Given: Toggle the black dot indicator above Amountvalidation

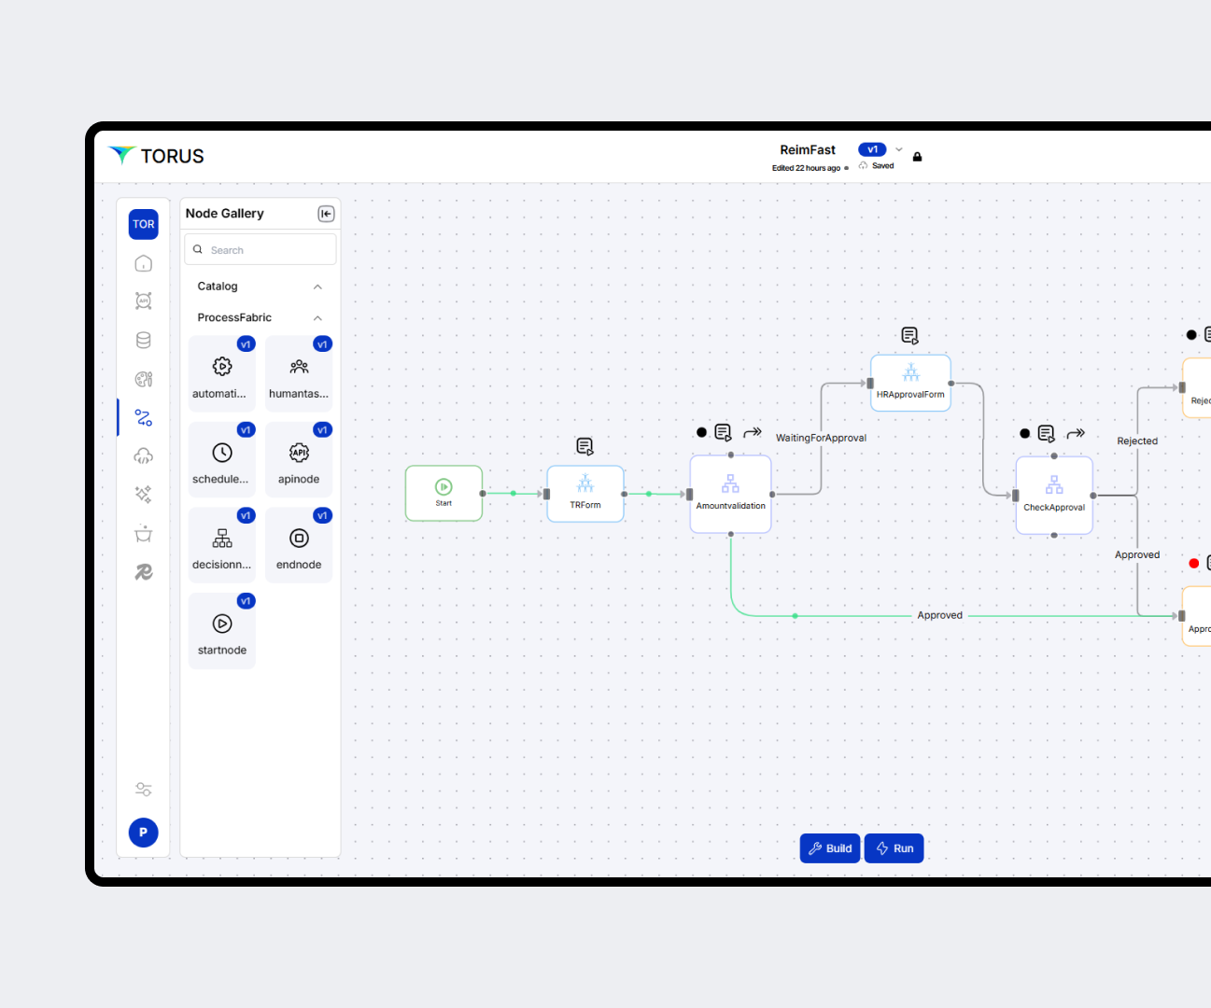Looking at the screenshot, I should pos(701,432).
